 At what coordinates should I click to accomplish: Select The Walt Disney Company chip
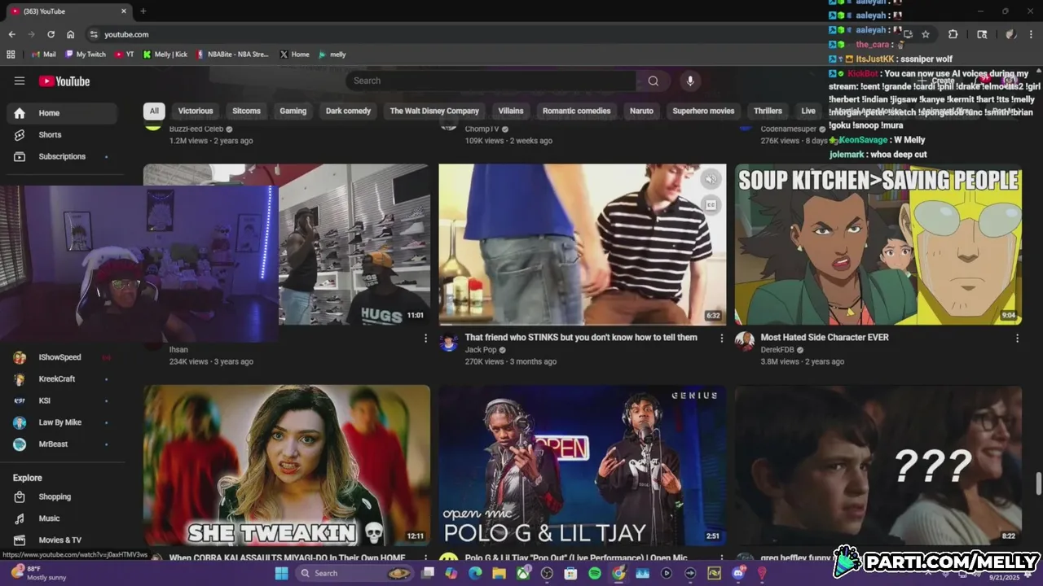click(434, 111)
